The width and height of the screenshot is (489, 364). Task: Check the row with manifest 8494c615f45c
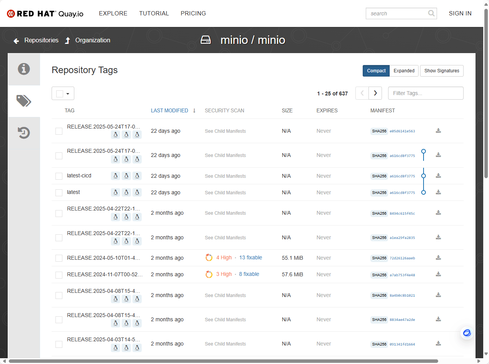[x=59, y=213]
